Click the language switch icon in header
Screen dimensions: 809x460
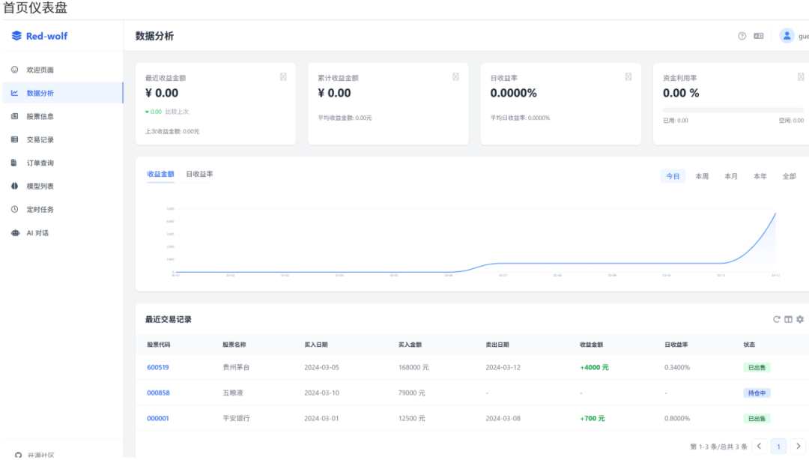click(x=758, y=36)
